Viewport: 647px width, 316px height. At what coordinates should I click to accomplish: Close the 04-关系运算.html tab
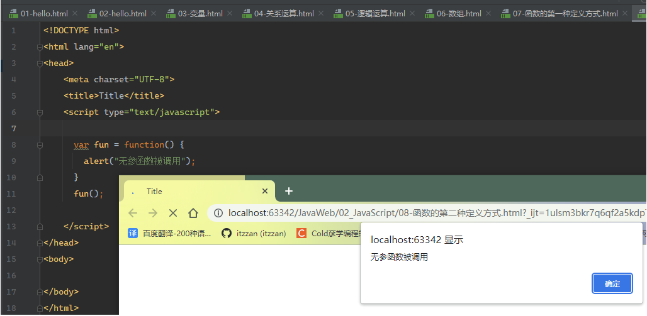[x=321, y=14]
